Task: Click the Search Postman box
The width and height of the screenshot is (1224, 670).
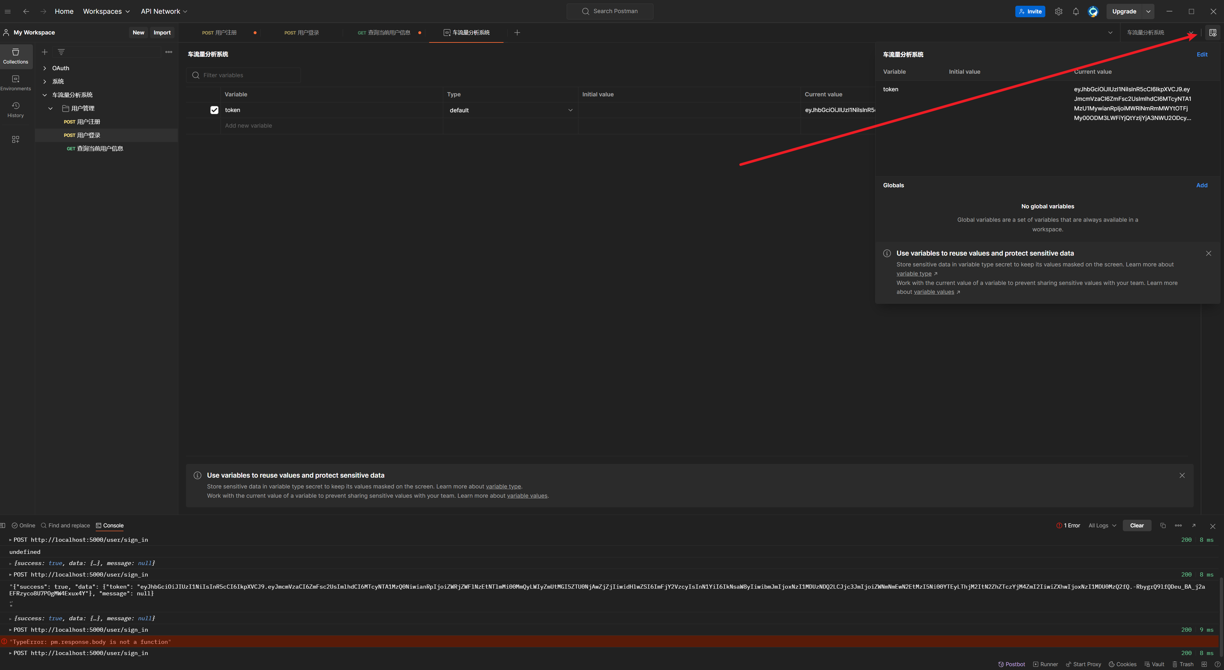Action: tap(610, 11)
